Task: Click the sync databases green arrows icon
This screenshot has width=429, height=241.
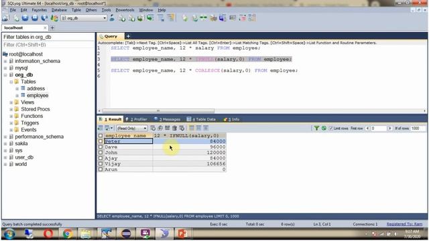Action: [203, 18]
